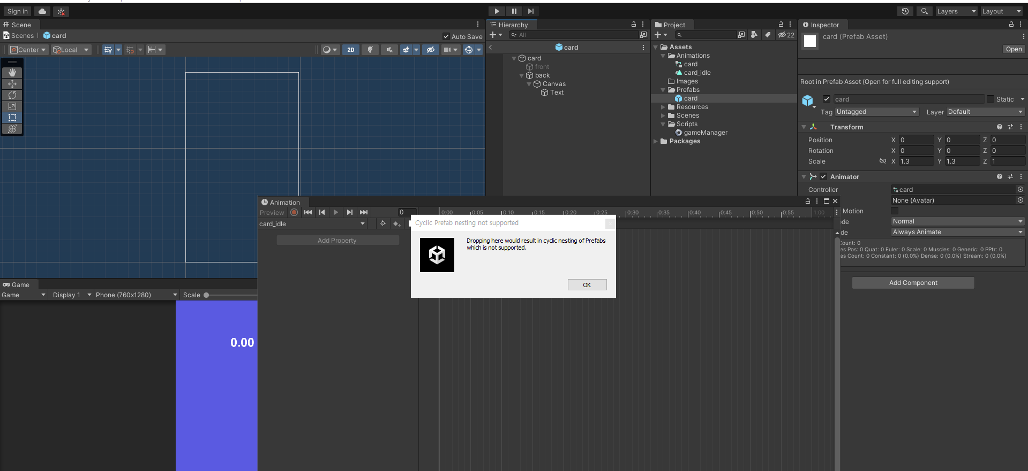Viewport: 1028px width, 471px height.
Task: Select gameManager script in Project
Action: click(705, 133)
